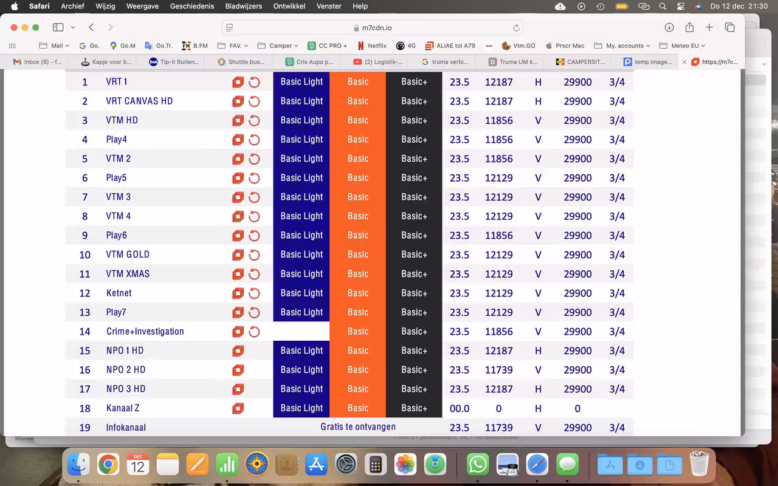The height and width of the screenshot is (486, 778).
Task: Click the m7cdn.io address field
Action: click(x=373, y=28)
